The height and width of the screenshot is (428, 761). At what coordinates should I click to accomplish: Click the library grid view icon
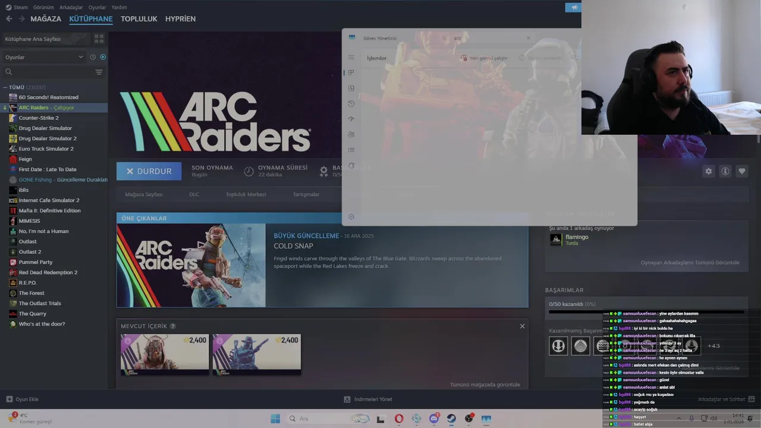tap(99, 39)
